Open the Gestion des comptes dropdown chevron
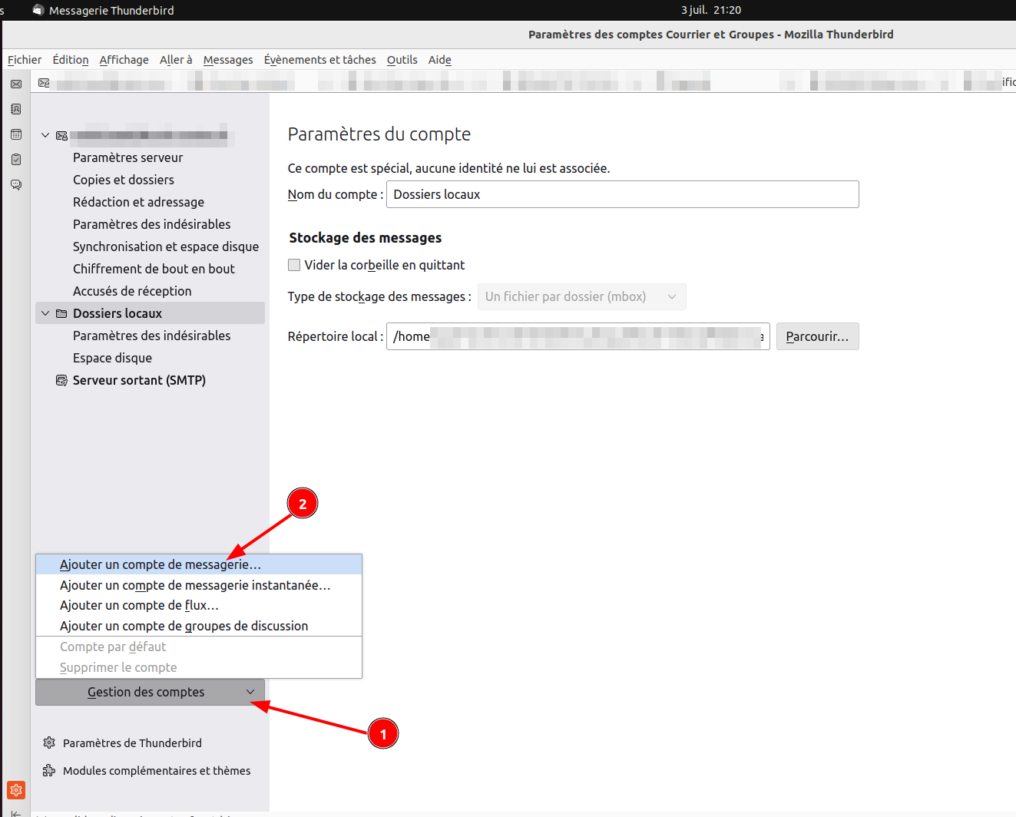1016x817 pixels. (x=250, y=692)
